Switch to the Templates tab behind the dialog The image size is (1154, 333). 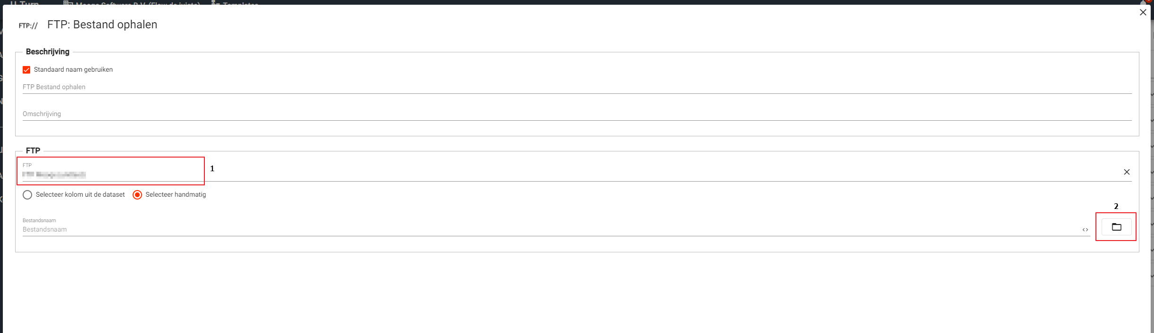(240, 3)
